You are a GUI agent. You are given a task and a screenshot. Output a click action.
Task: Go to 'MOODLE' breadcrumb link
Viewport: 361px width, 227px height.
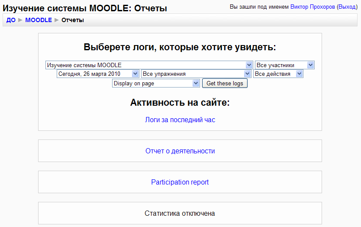tap(39, 20)
